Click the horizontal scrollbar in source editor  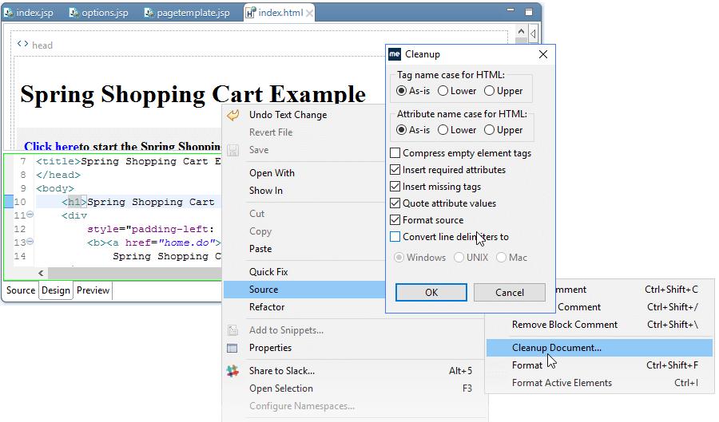[x=135, y=274]
